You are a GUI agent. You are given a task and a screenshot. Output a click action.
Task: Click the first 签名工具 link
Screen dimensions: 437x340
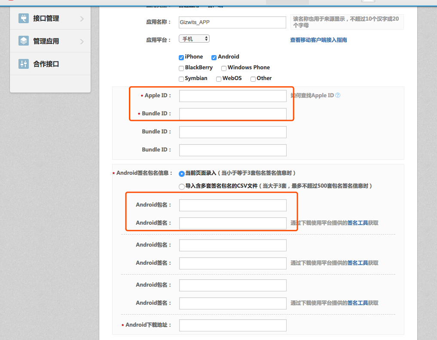[x=357, y=223]
